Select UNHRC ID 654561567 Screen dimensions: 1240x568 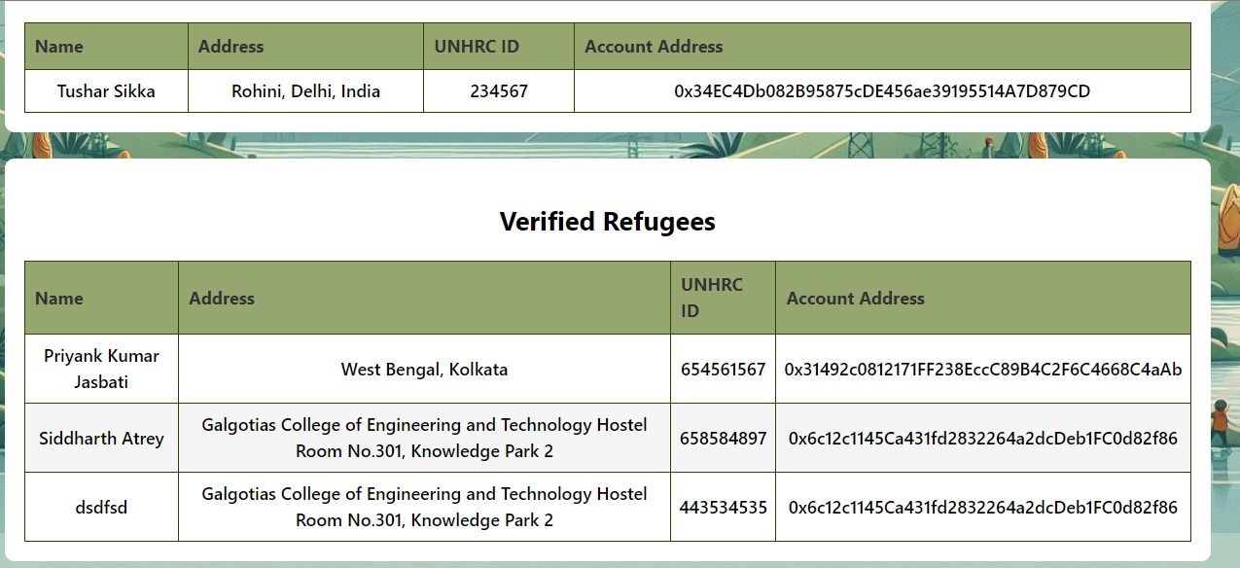tap(723, 370)
